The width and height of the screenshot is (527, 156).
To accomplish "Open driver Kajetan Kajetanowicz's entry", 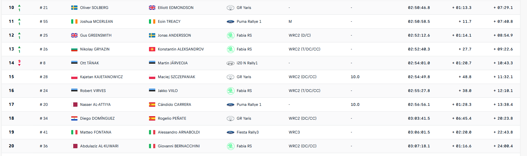I will click(101, 77).
